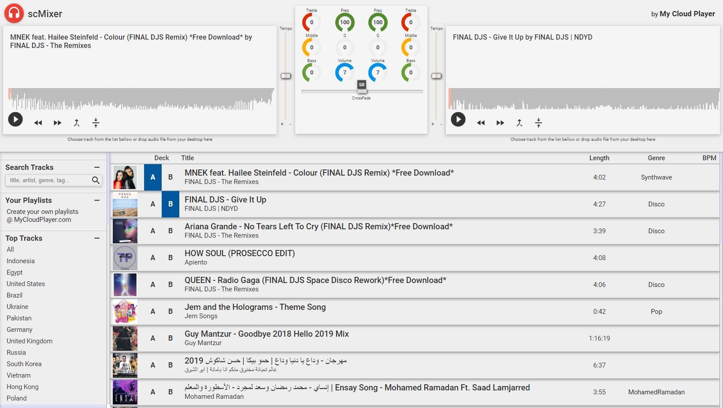Select All in Top Tracks
Screen dimensions: 723x408
coord(10,250)
